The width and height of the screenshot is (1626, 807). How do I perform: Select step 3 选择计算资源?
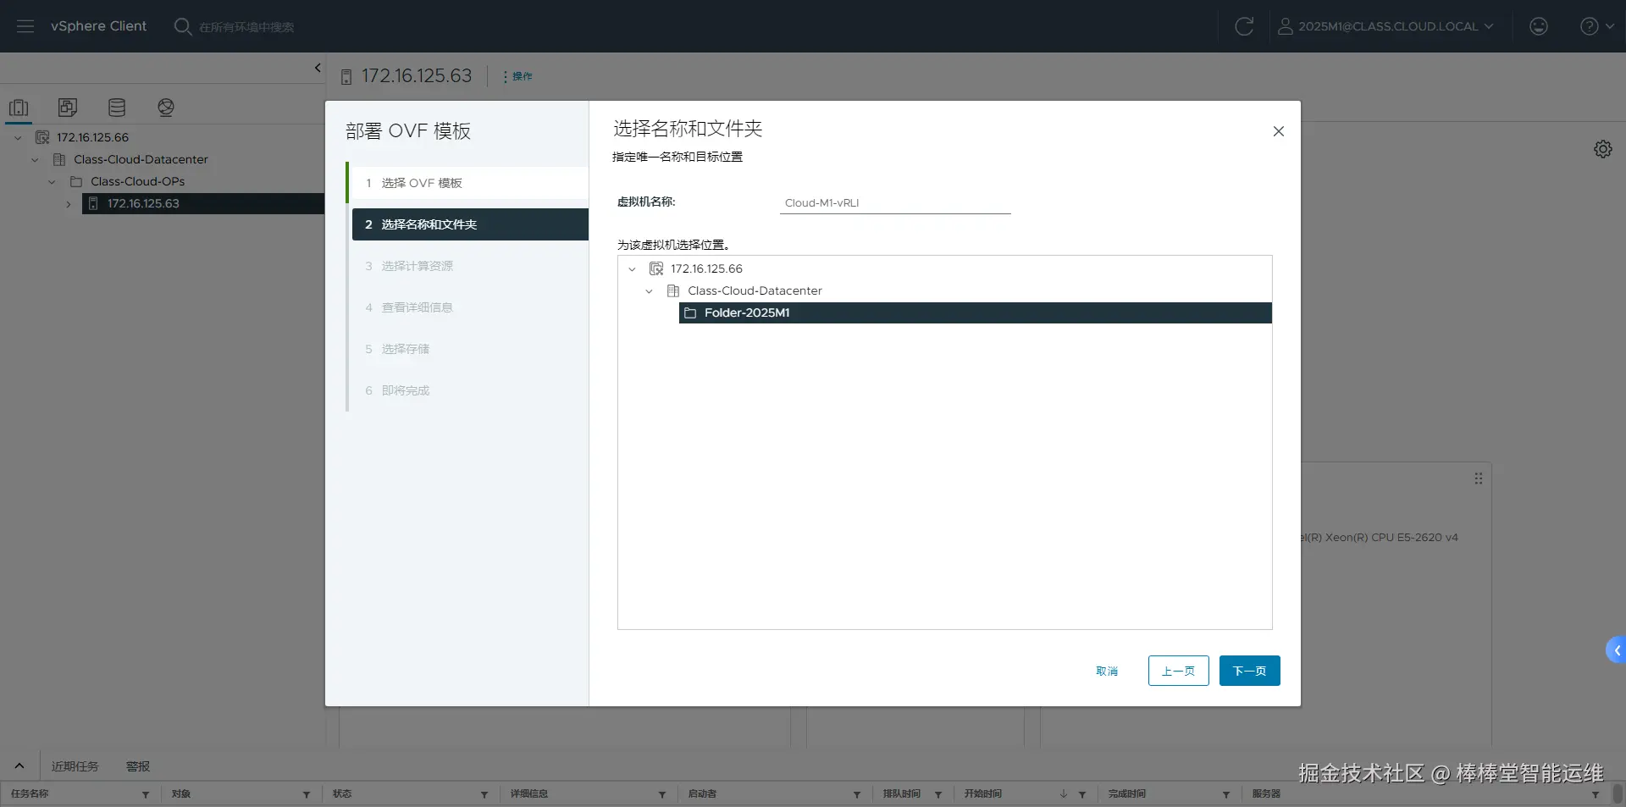pyautogui.click(x=470, y=266)
